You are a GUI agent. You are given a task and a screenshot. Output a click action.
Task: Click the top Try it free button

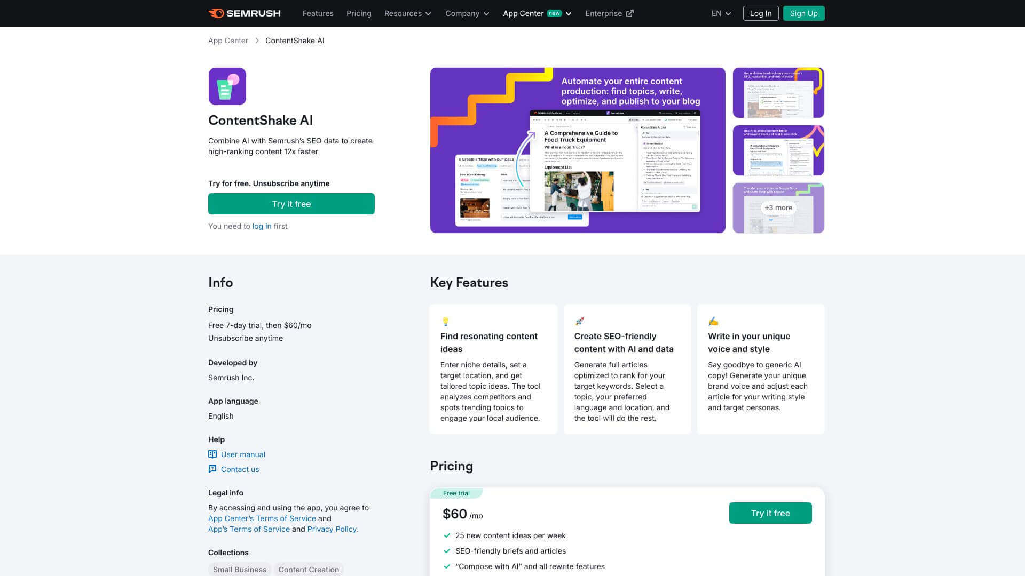coord(291,204)
